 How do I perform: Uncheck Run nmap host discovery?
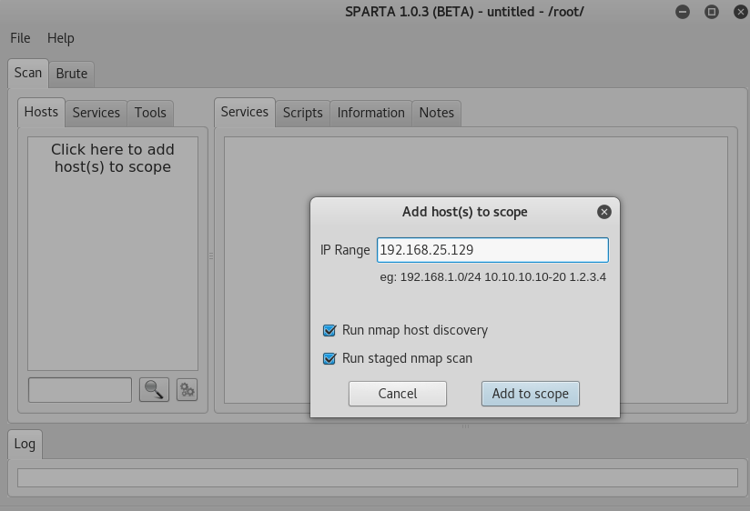[x=329, y=330]
